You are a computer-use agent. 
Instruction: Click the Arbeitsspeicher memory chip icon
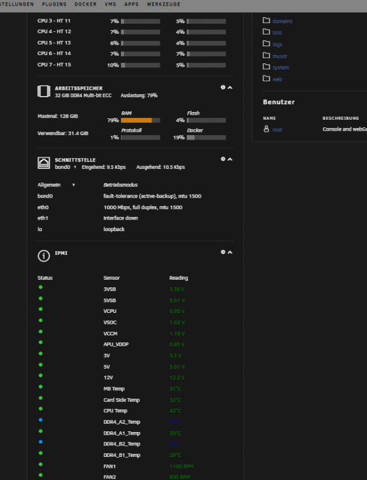(43, 92)
